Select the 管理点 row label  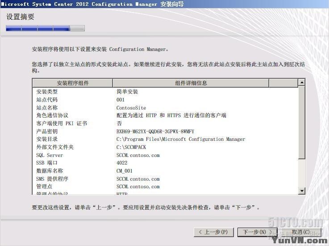[44, 186]
